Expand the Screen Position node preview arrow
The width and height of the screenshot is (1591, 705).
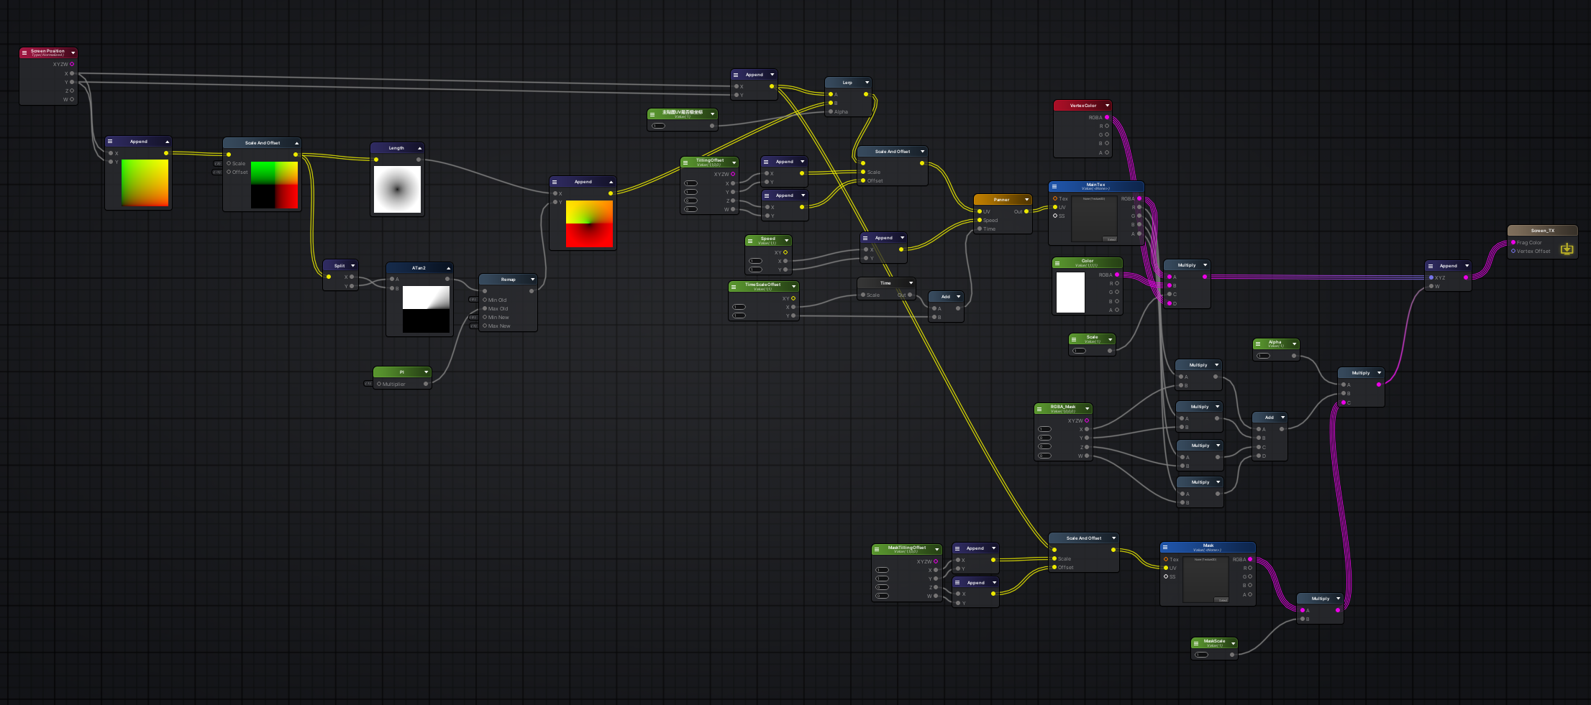coord(73,52)
